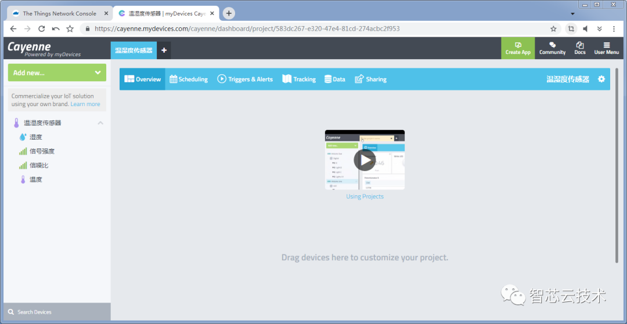Viewport: 627px width, 324px height.
Task: Click the Search Devices field
Action: click(57, 312)
